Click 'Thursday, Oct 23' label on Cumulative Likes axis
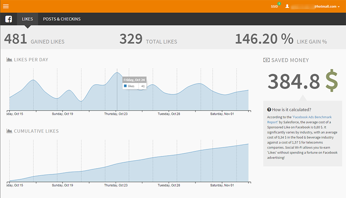The height and width of the screenshot is (198, 346). pyautogui.click(x=116, y=185)
